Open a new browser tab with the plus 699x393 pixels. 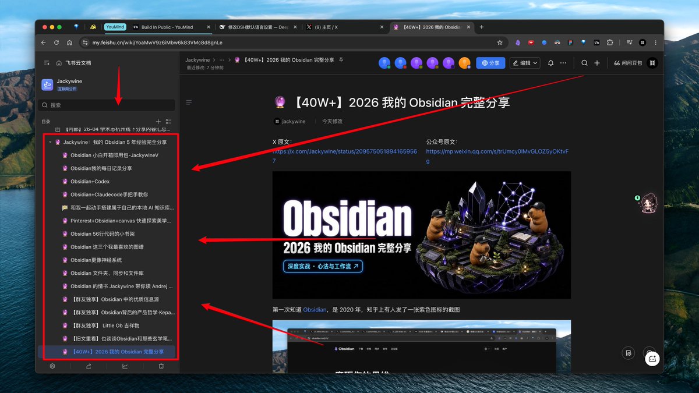click(x=481, y=27)
